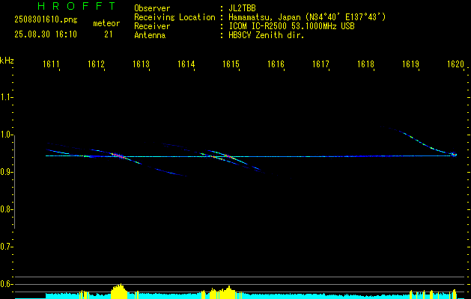Click the 1619 time axis marker
This screenshot has height=299, width=471.
[x=410, y=64]
